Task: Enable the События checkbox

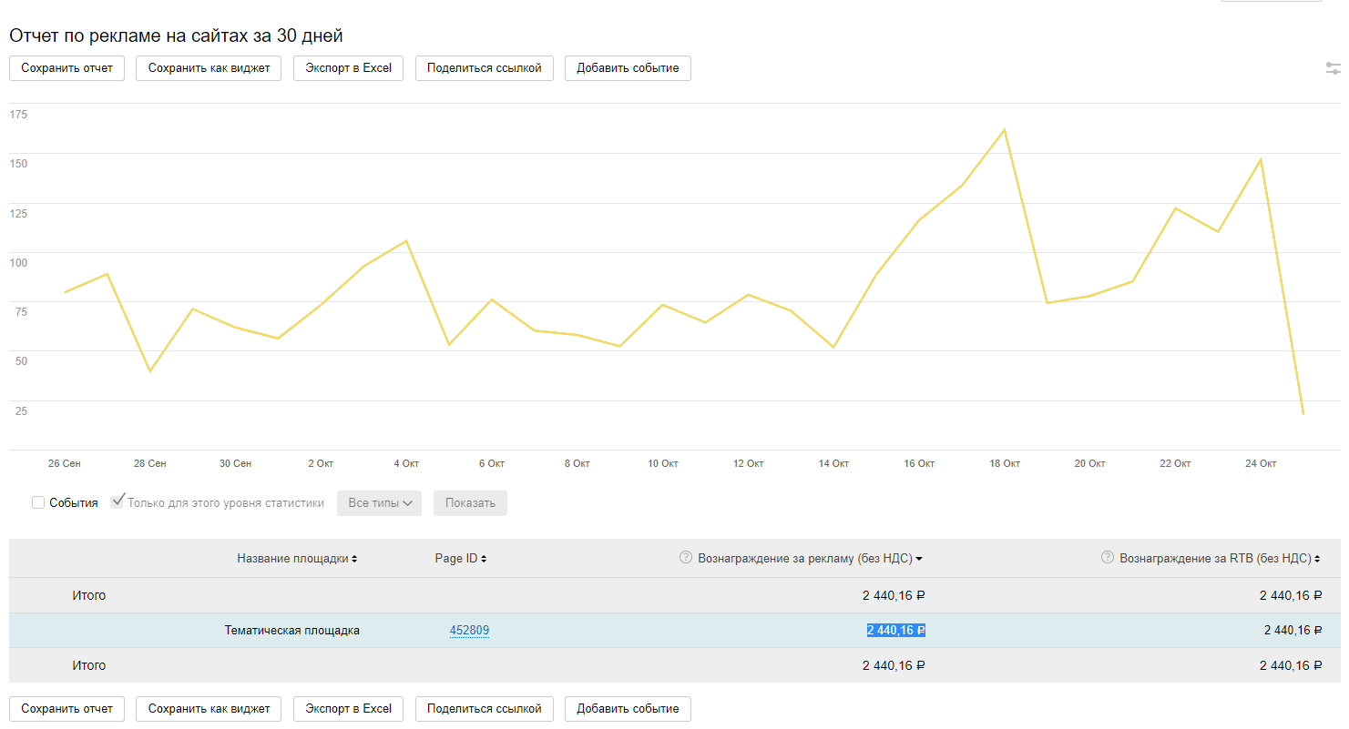Action: tap(38, 502)
